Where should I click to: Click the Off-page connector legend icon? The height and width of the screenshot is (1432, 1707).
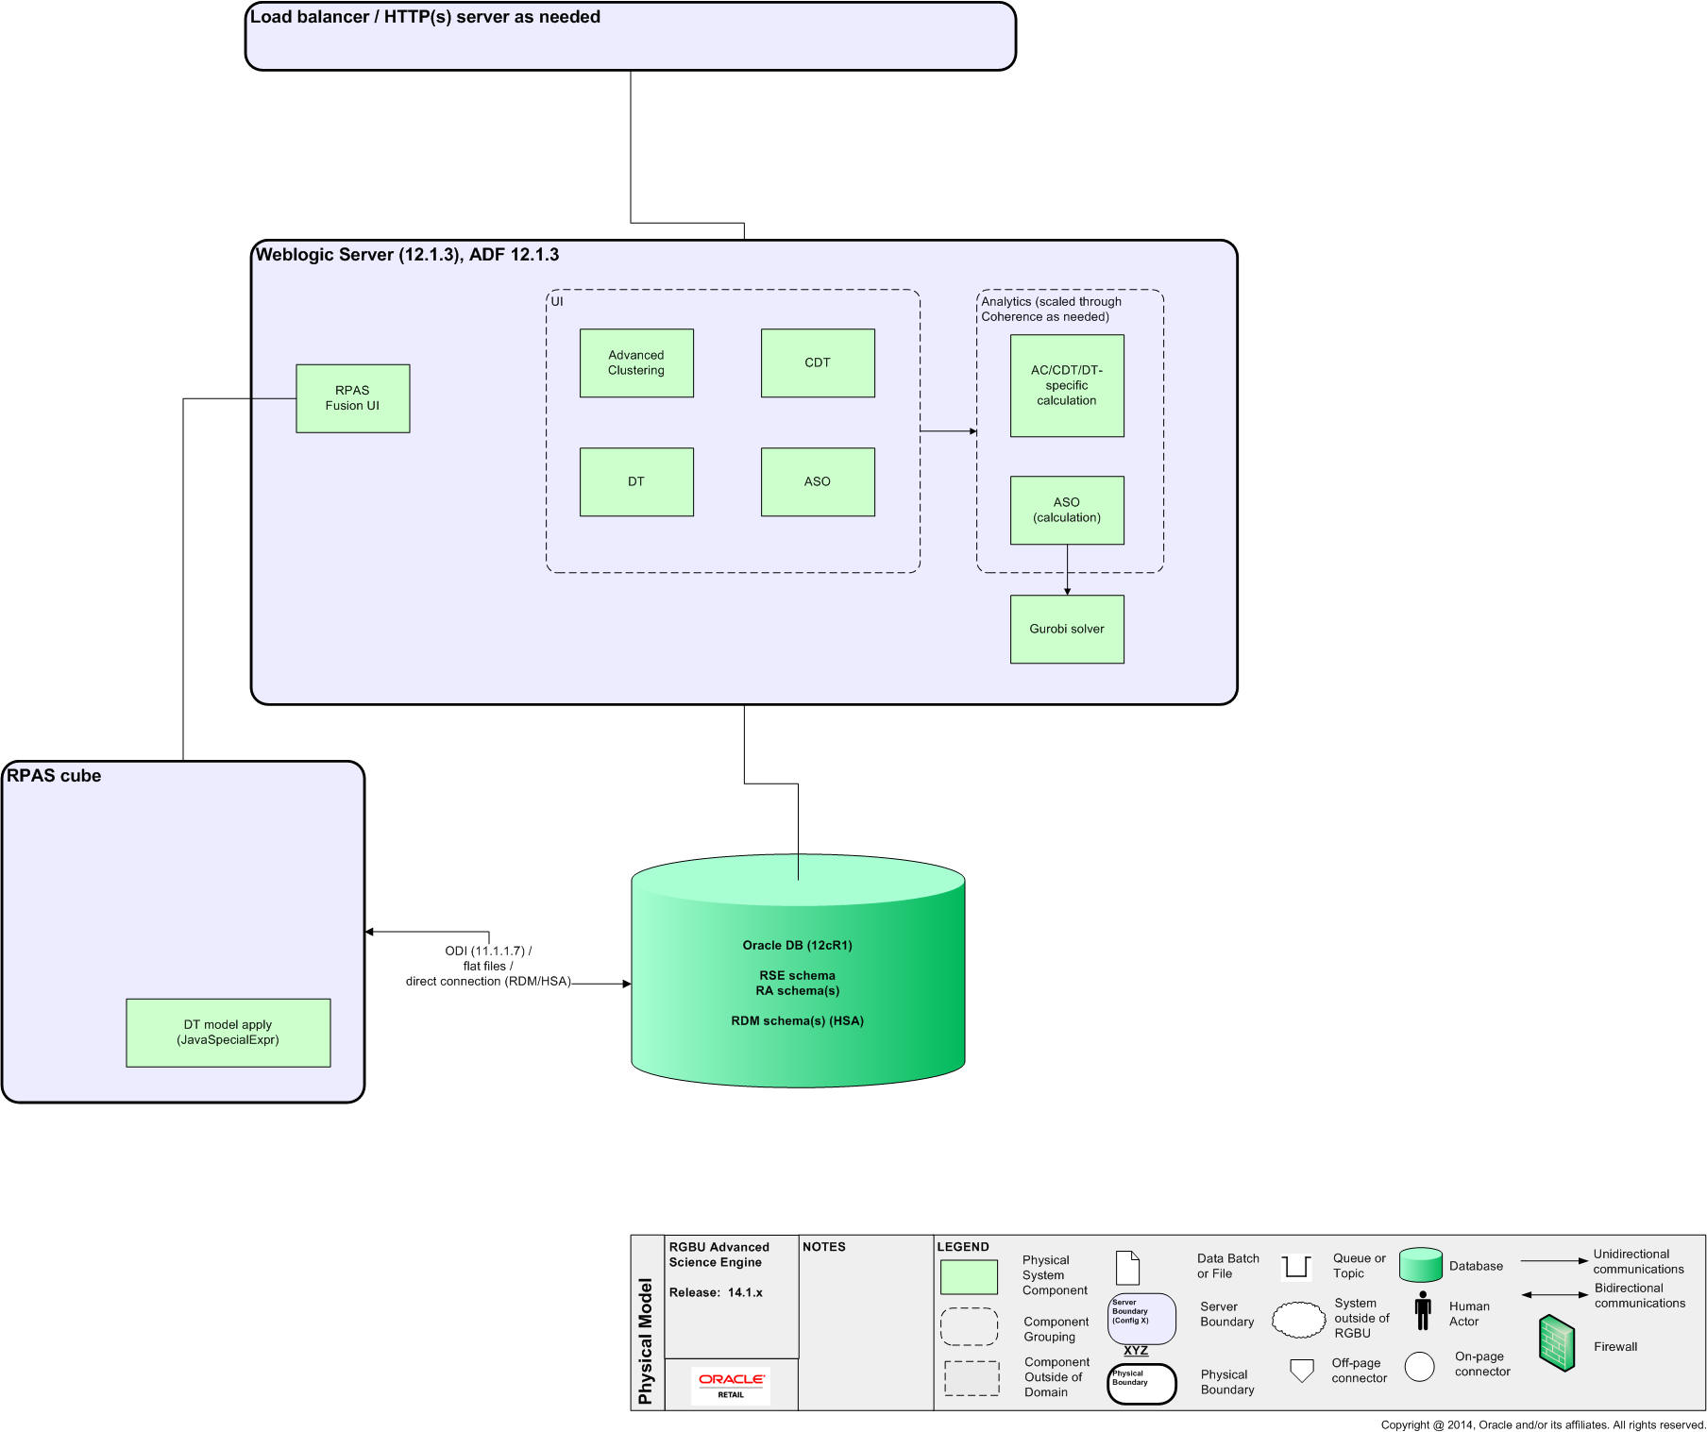1302,1371
